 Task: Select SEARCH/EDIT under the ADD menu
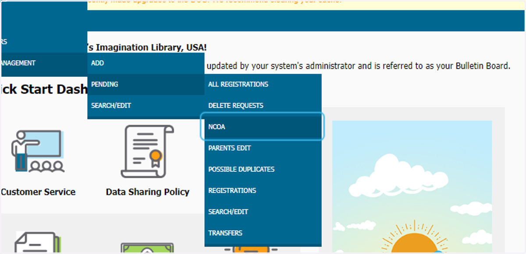pyautogui.click(x=146, y=105)
